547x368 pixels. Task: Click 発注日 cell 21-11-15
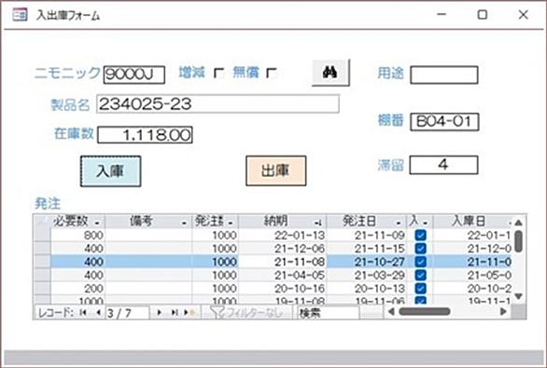tap(367, 248)
